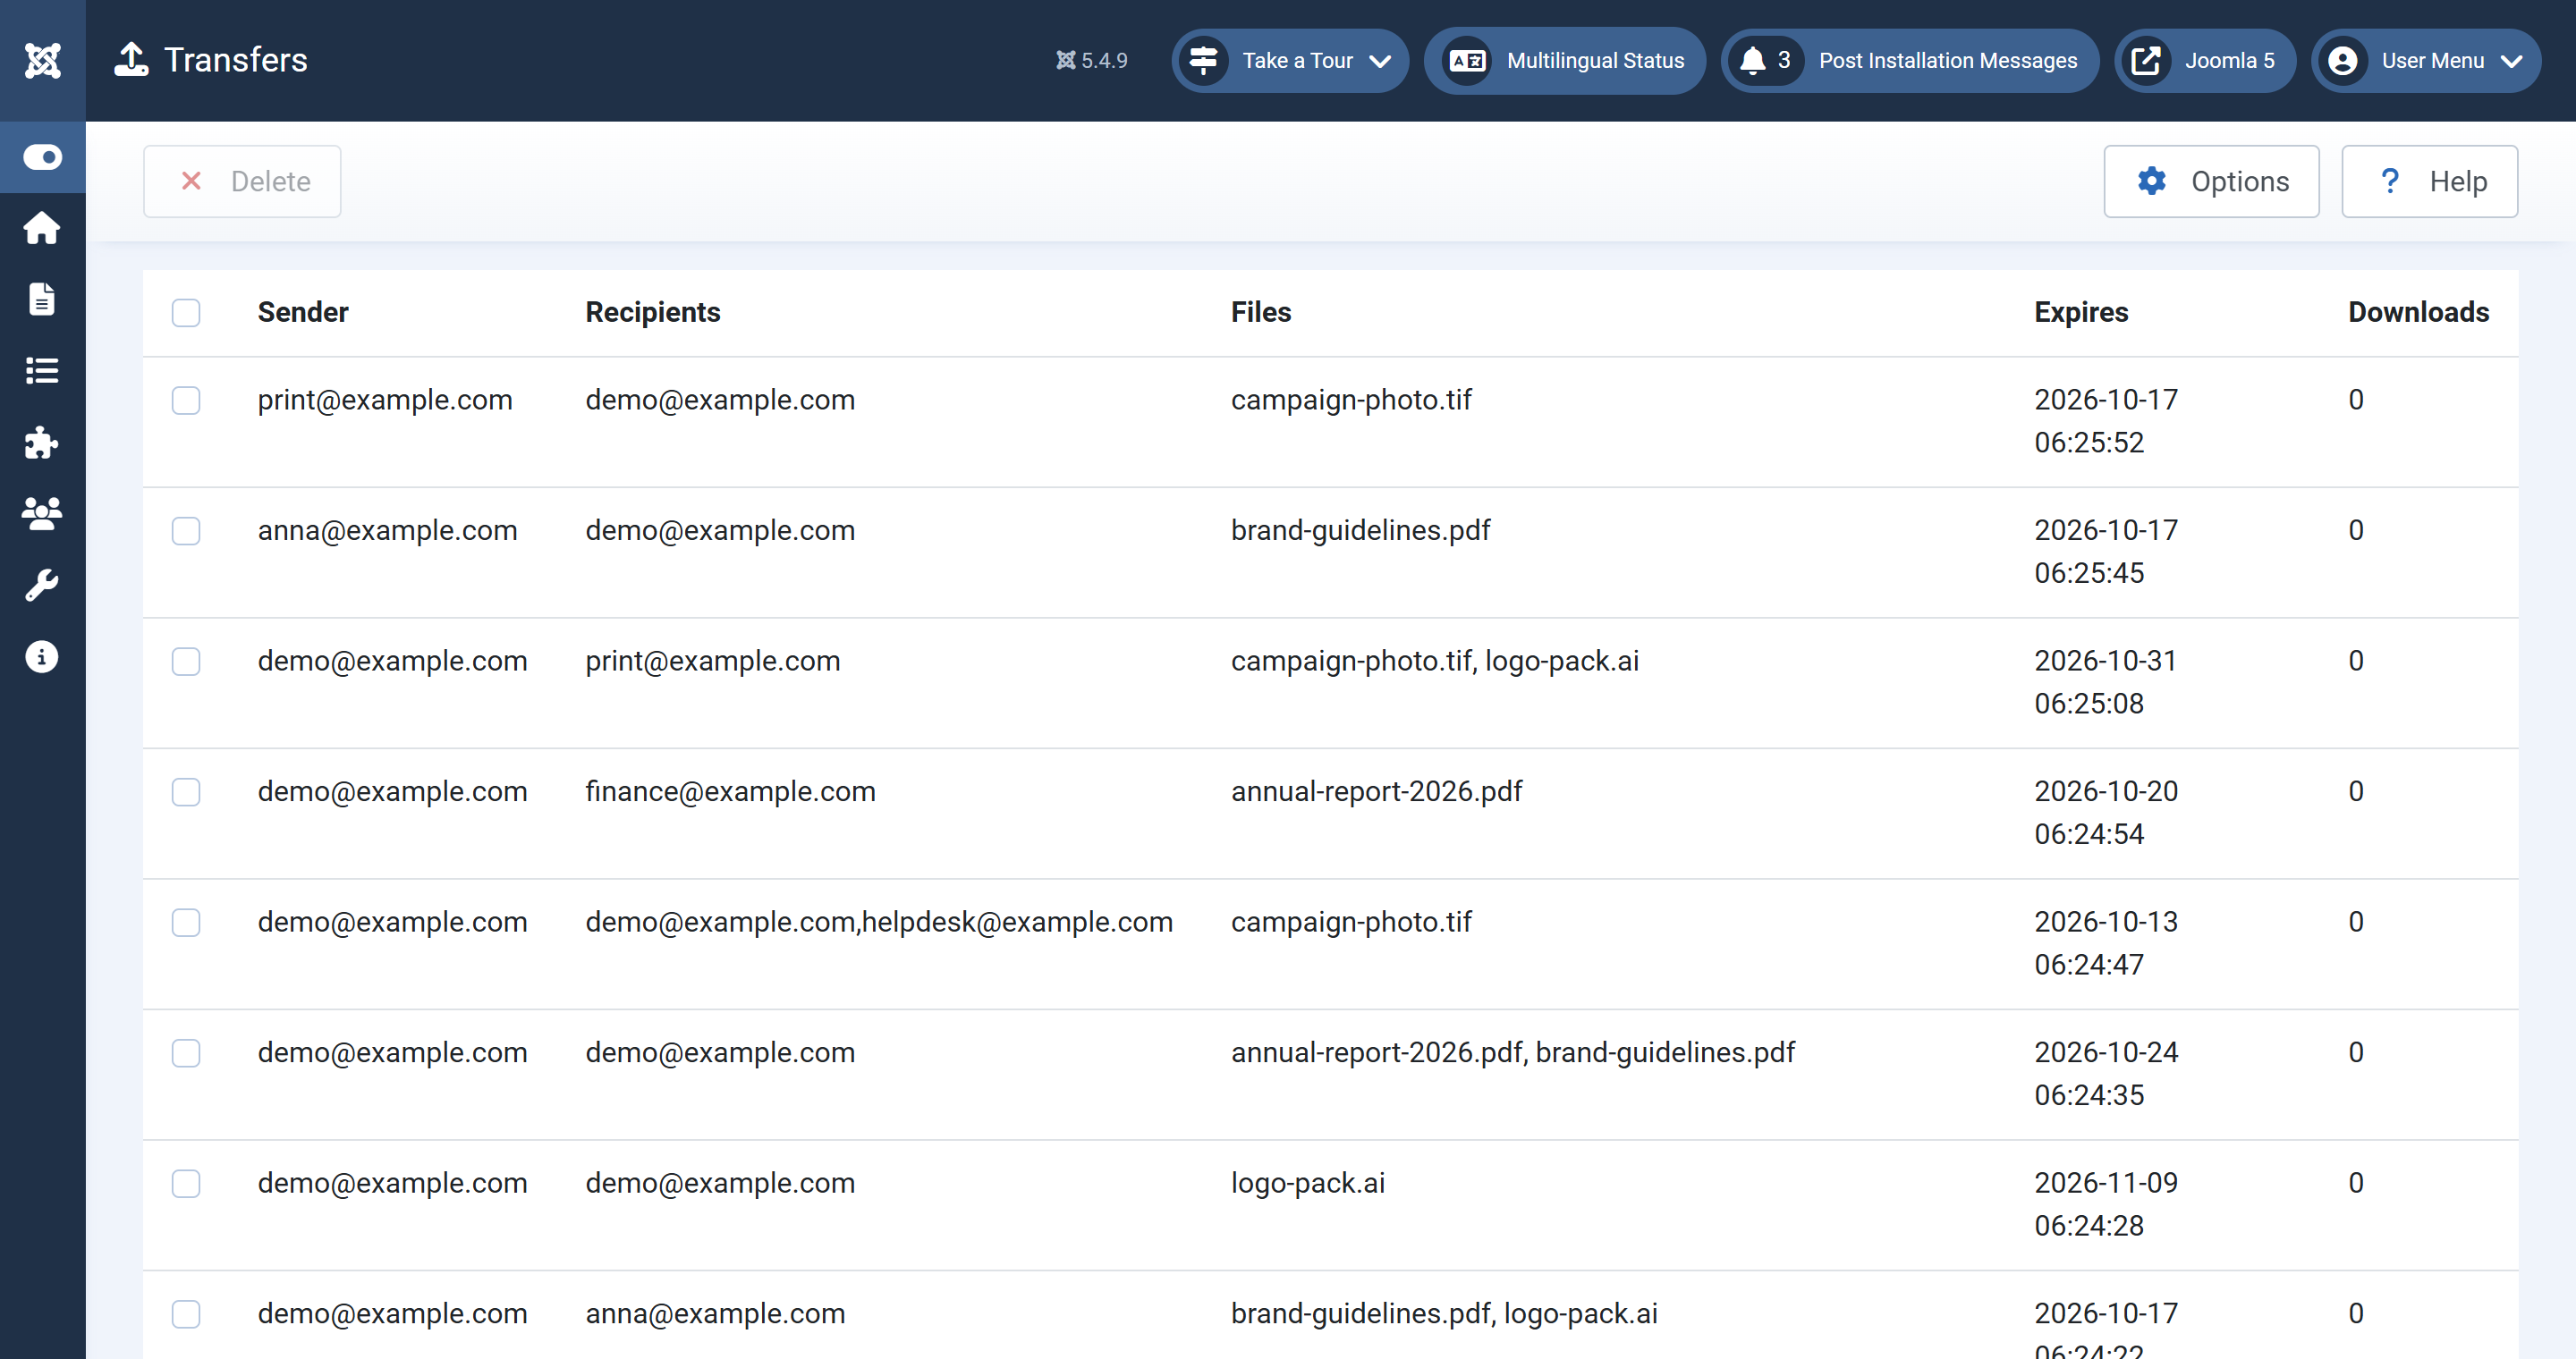
Task: Check the helpdesk@example.com row checkbox
Action: click(186, 923)
